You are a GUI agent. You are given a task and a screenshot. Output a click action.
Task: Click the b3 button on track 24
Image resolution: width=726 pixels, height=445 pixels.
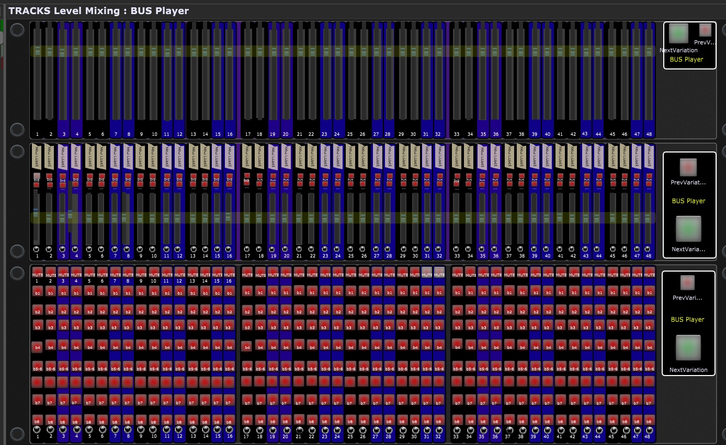point(338,325)
